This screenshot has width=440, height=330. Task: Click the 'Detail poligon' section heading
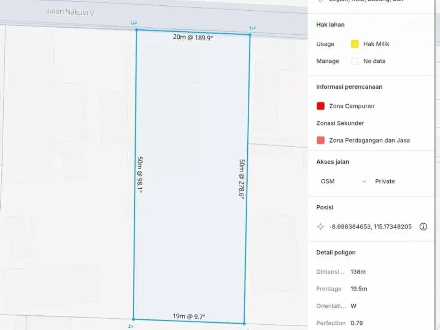click(x=336, y=252)
